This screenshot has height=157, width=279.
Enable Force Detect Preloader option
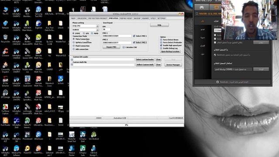(x=161, y=43)
